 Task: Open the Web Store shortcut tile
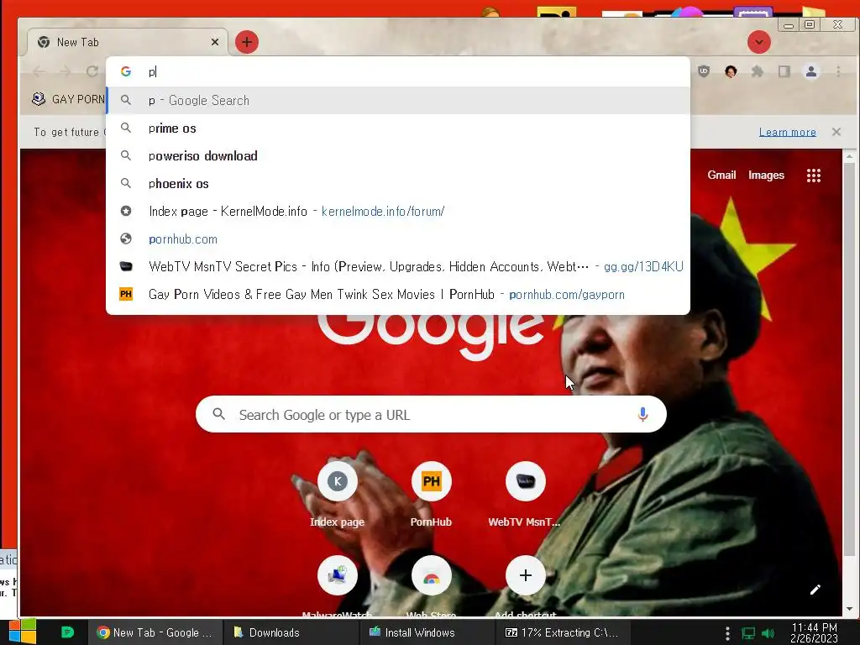(431, 587)
